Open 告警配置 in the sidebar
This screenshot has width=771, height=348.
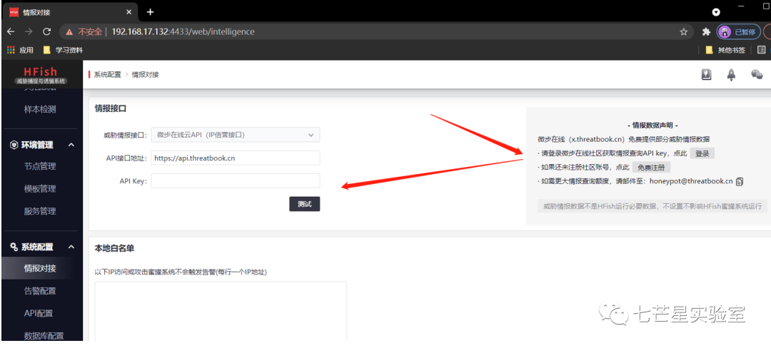[x=40, y=291]
